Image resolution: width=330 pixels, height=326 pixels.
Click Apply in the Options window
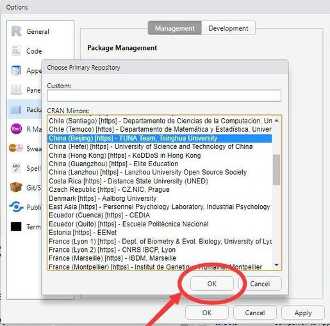[303, 313]
